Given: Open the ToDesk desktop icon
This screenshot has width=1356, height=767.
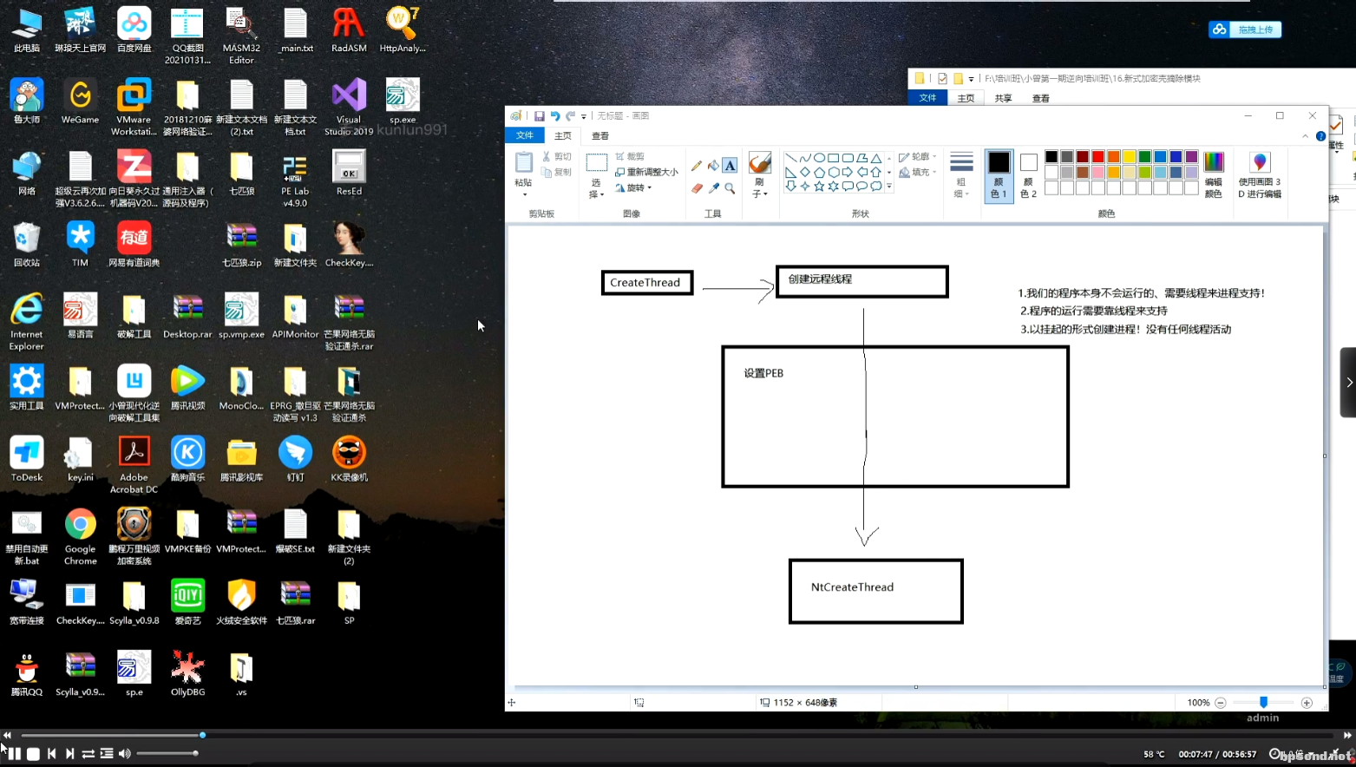Looking at the screenshot, I should point(27,459).
